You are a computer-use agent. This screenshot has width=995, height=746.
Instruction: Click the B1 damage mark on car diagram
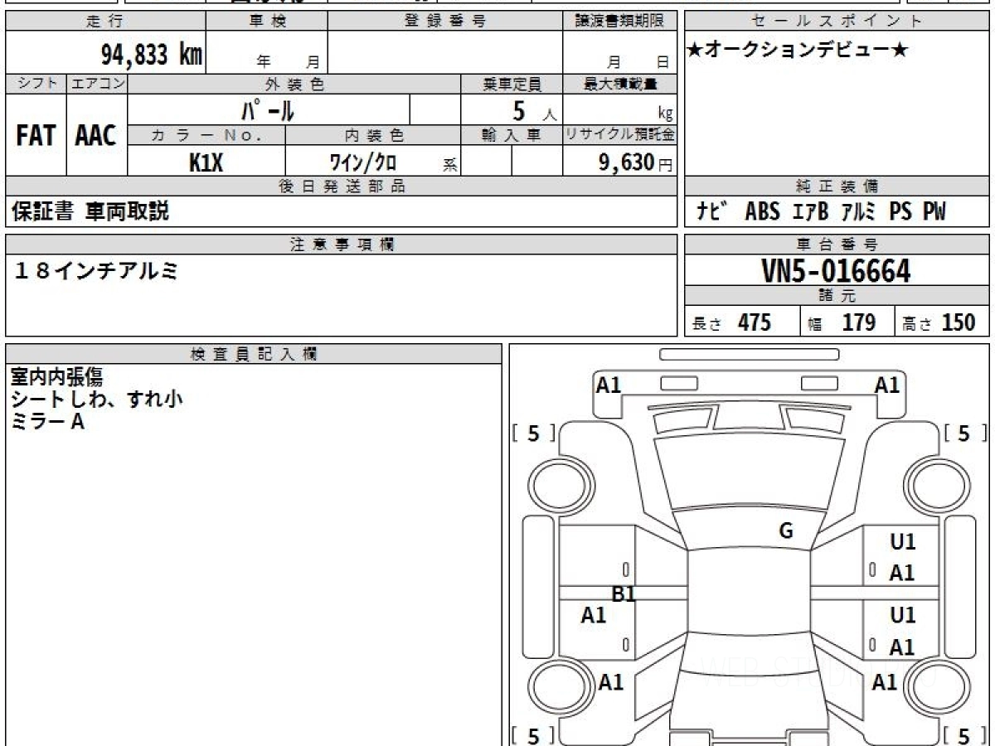(624, 593)
